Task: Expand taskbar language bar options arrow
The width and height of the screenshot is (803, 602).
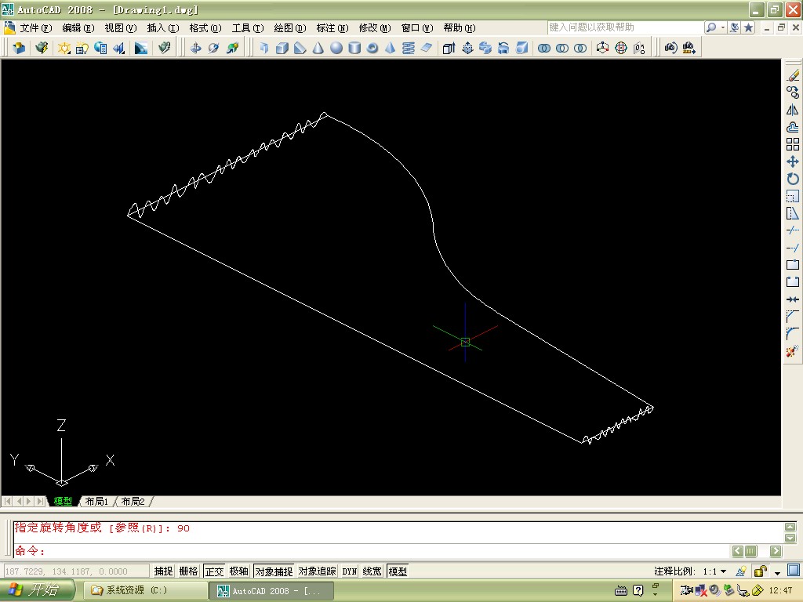Action: click(656, 594)
